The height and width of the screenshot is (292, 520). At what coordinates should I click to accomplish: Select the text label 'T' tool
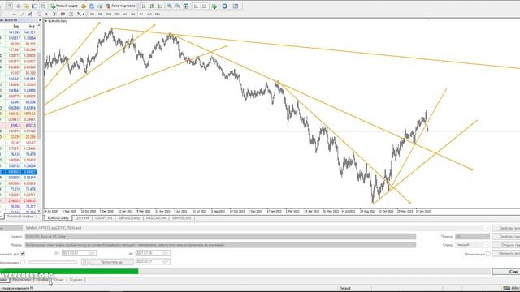pyautogui.click(x=54, y=15)
